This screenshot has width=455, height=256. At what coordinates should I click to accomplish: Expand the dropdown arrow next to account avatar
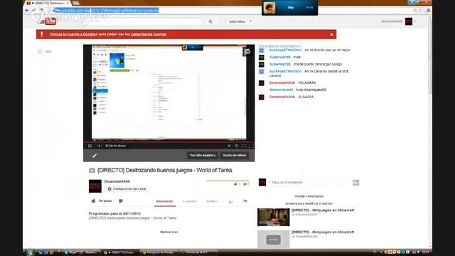(415, 21)
